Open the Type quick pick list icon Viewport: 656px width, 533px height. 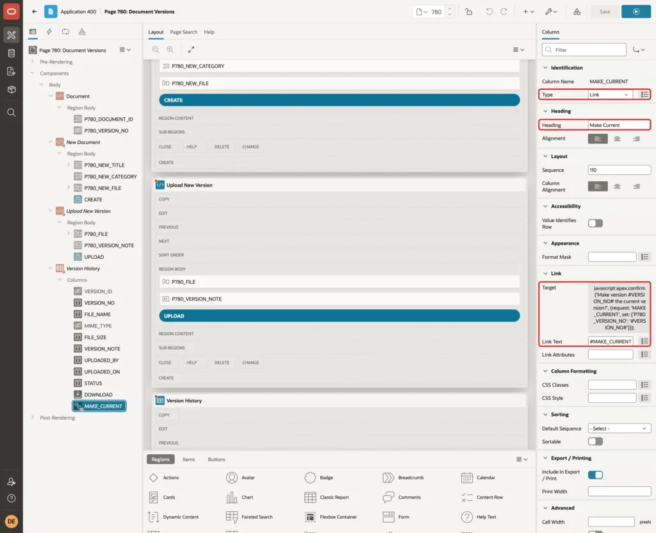(644, 95)
